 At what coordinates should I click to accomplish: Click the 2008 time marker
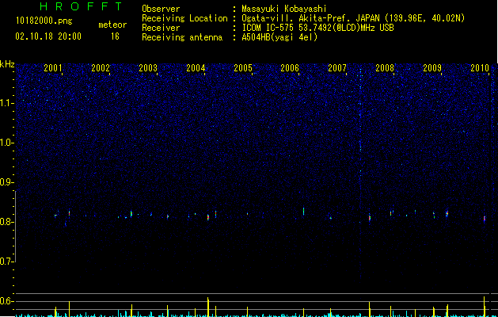click(x=385, y=67)
